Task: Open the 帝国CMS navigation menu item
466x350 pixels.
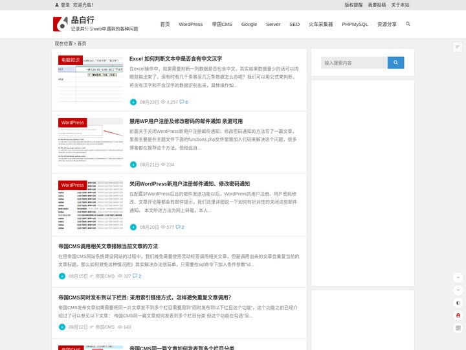Action: click(222, 24)
